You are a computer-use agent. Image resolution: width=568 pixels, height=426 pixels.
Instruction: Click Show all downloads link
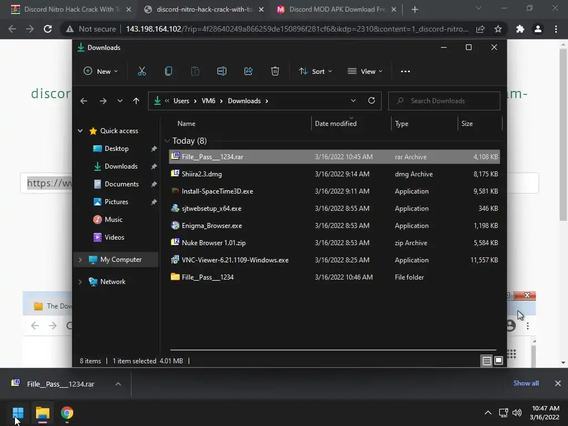(526, 383)
